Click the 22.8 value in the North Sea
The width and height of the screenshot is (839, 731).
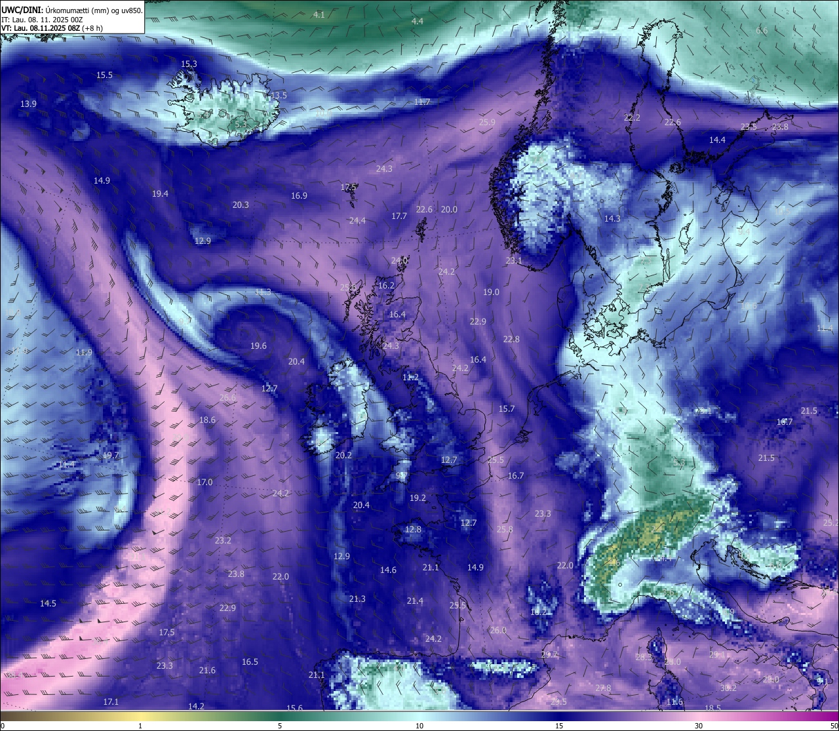pos(511,340)
